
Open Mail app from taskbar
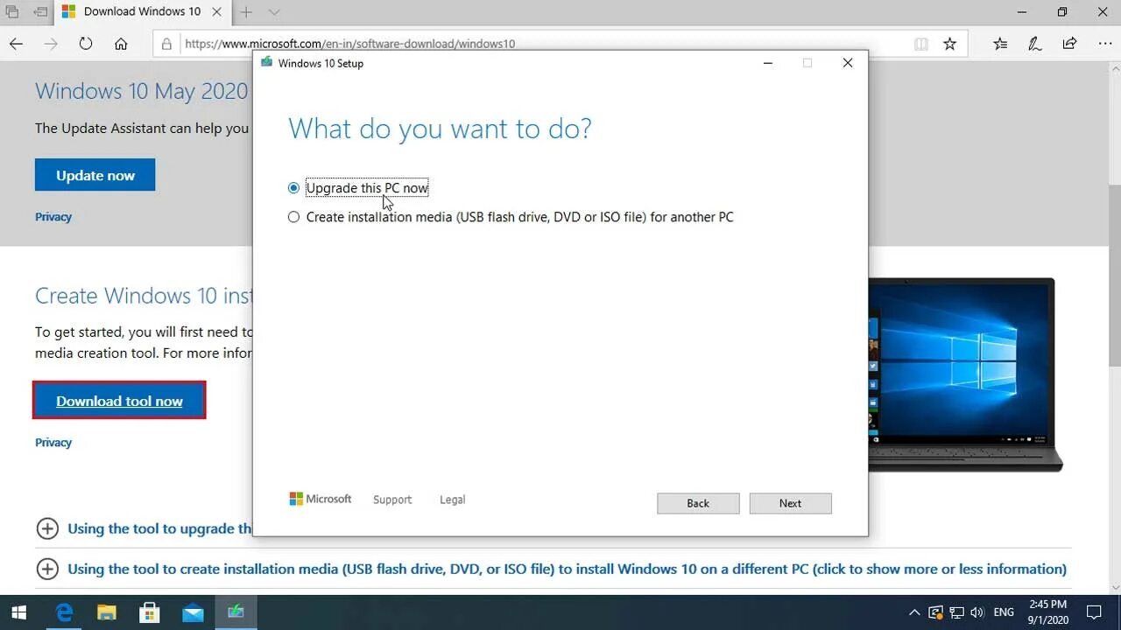tap(192, 612)
